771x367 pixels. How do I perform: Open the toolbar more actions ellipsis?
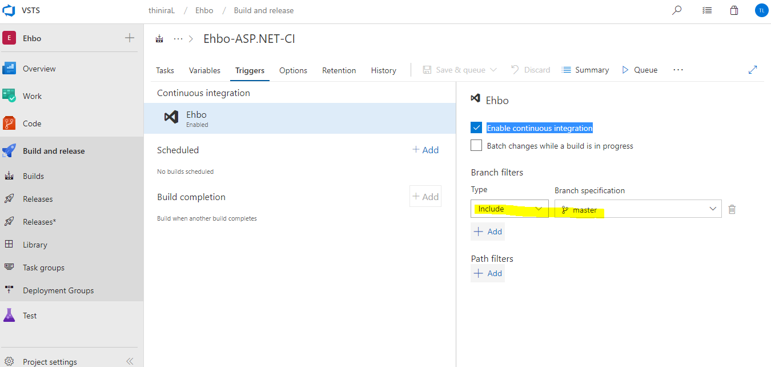point(678,70)
